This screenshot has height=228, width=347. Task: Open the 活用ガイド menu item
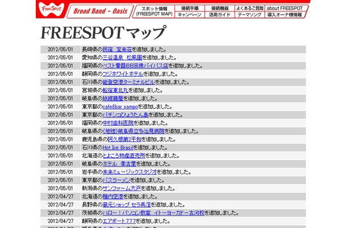click(220, 15)
